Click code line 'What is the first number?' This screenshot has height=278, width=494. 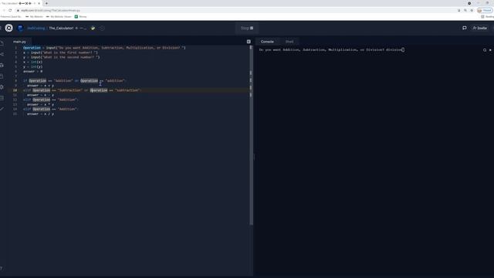(60, 53)
